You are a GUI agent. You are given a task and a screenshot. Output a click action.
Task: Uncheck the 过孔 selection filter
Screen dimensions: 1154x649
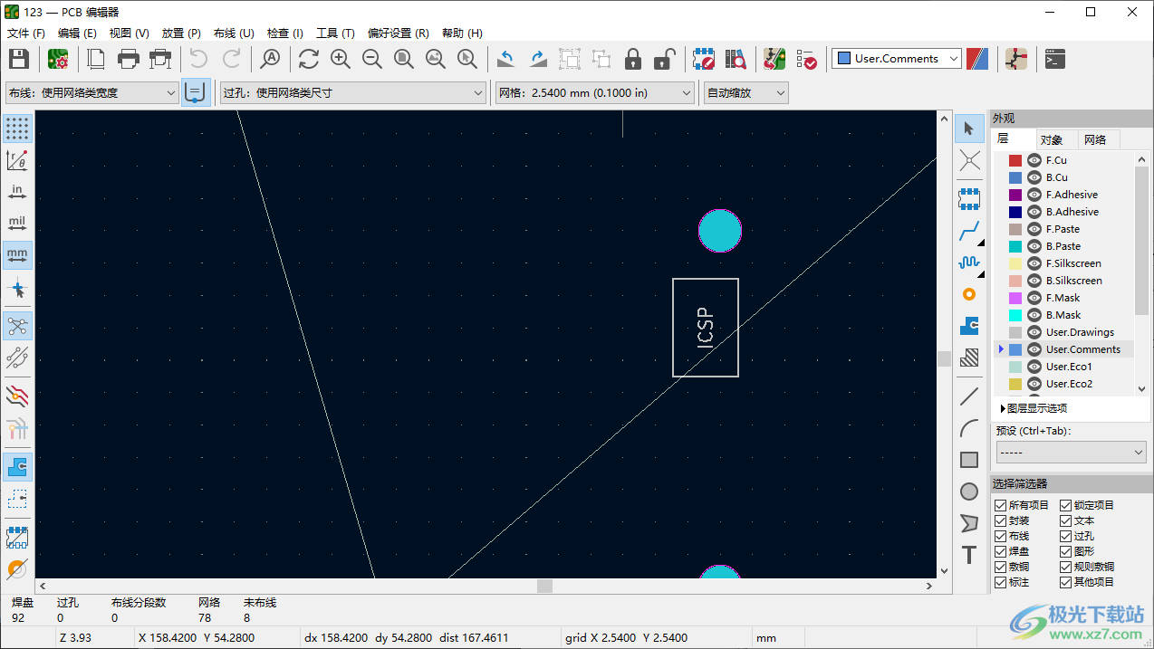click(1063, 536)
